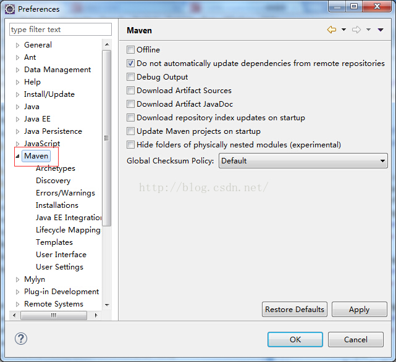
Task: Open User Interface preferences page
Action: tap(61, 255)
